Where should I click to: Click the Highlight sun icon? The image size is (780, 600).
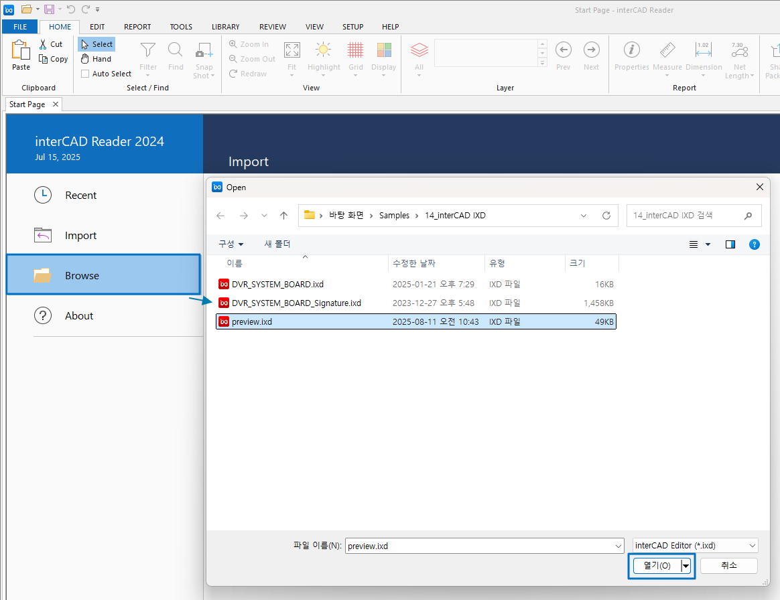[x=324, y=50]
